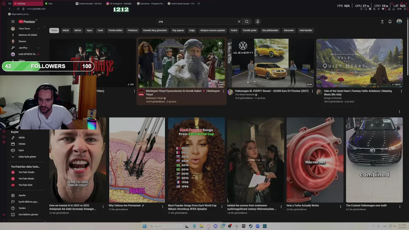Open İçerik bildirme geçmişi flag item

coord(26,202)
